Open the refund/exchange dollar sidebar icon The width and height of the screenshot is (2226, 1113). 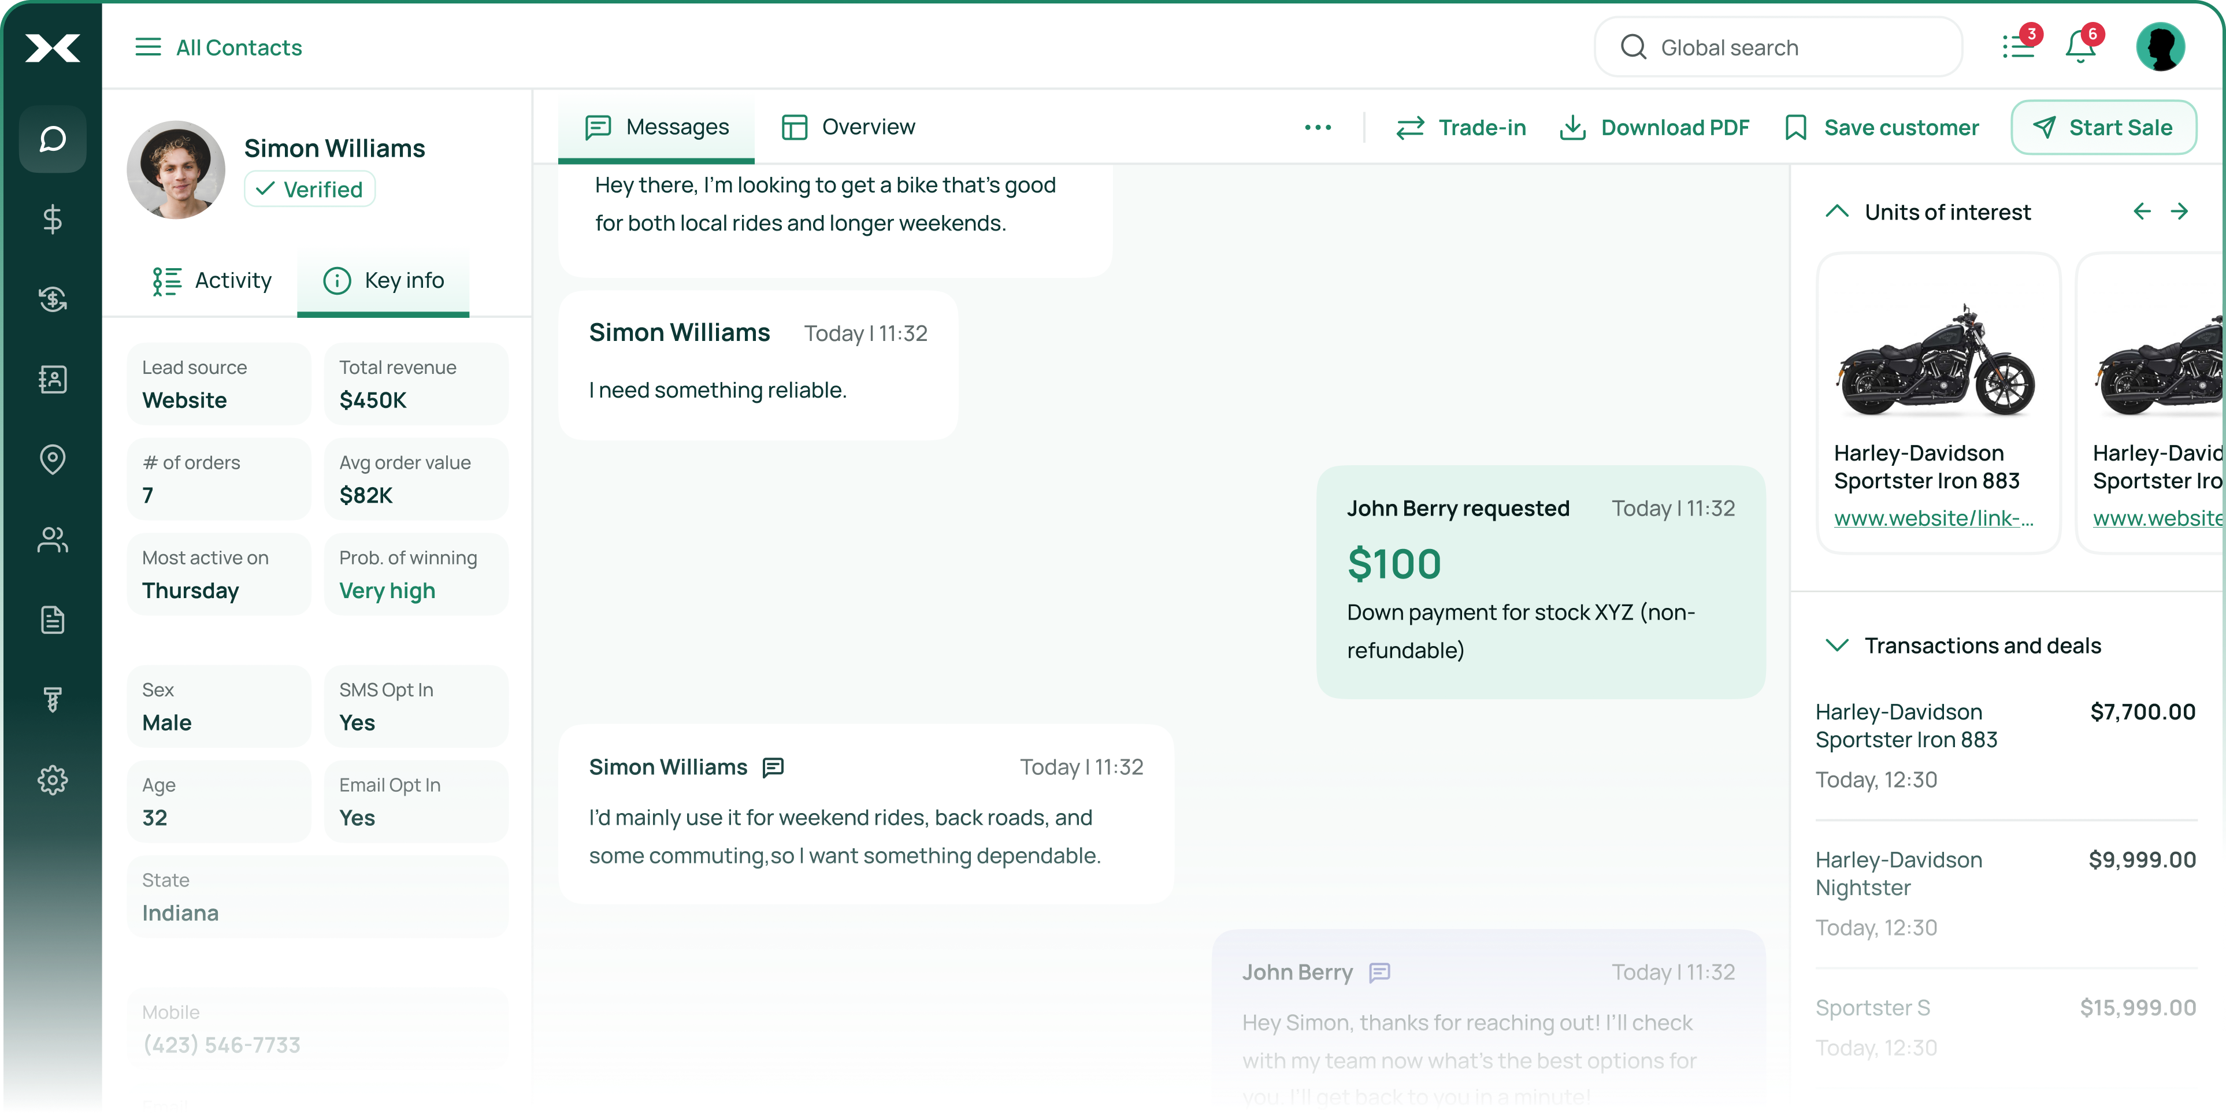tap(53, 299)
